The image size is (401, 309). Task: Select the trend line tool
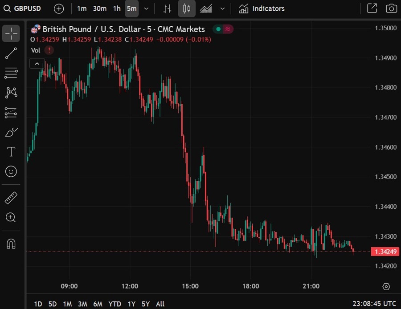point(11,53)
